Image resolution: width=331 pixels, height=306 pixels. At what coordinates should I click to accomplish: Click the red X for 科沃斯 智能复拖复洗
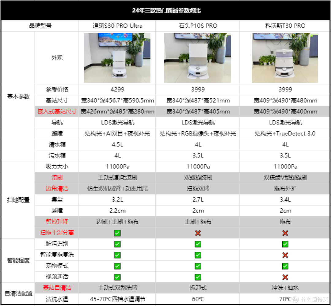285,255
